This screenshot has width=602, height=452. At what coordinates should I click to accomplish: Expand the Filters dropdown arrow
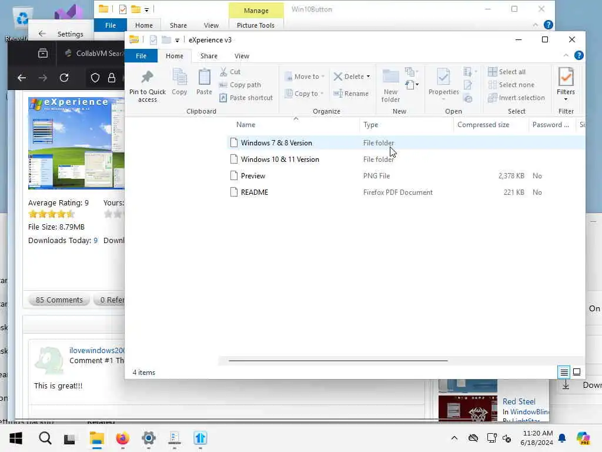(x=566, y=99)
